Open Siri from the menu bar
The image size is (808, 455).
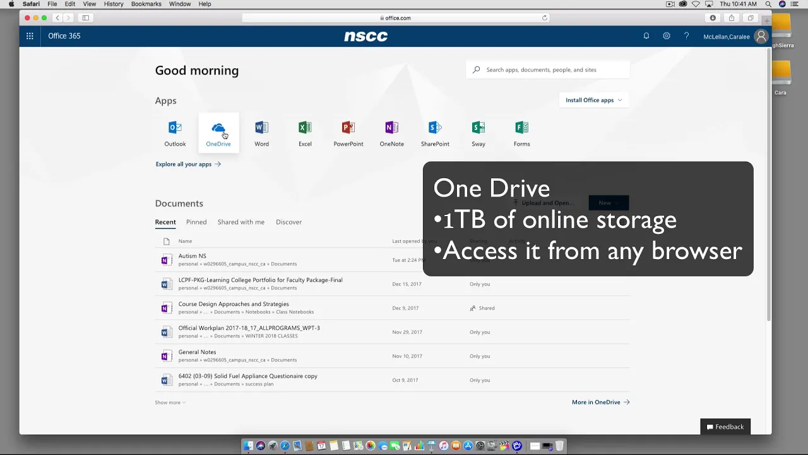[x=782, y=4]
